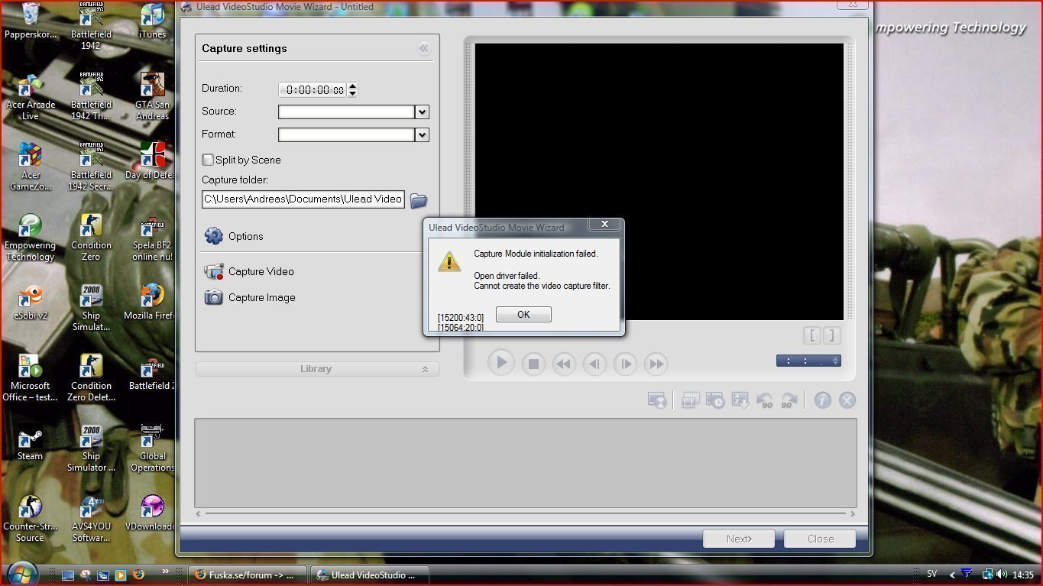Select the Acer Arcade Live desktop icon
Viewport: 1043px width, 586px height.
30,96
